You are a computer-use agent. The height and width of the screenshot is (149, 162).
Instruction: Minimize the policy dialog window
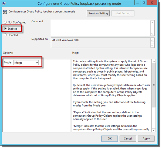point(137,3)
